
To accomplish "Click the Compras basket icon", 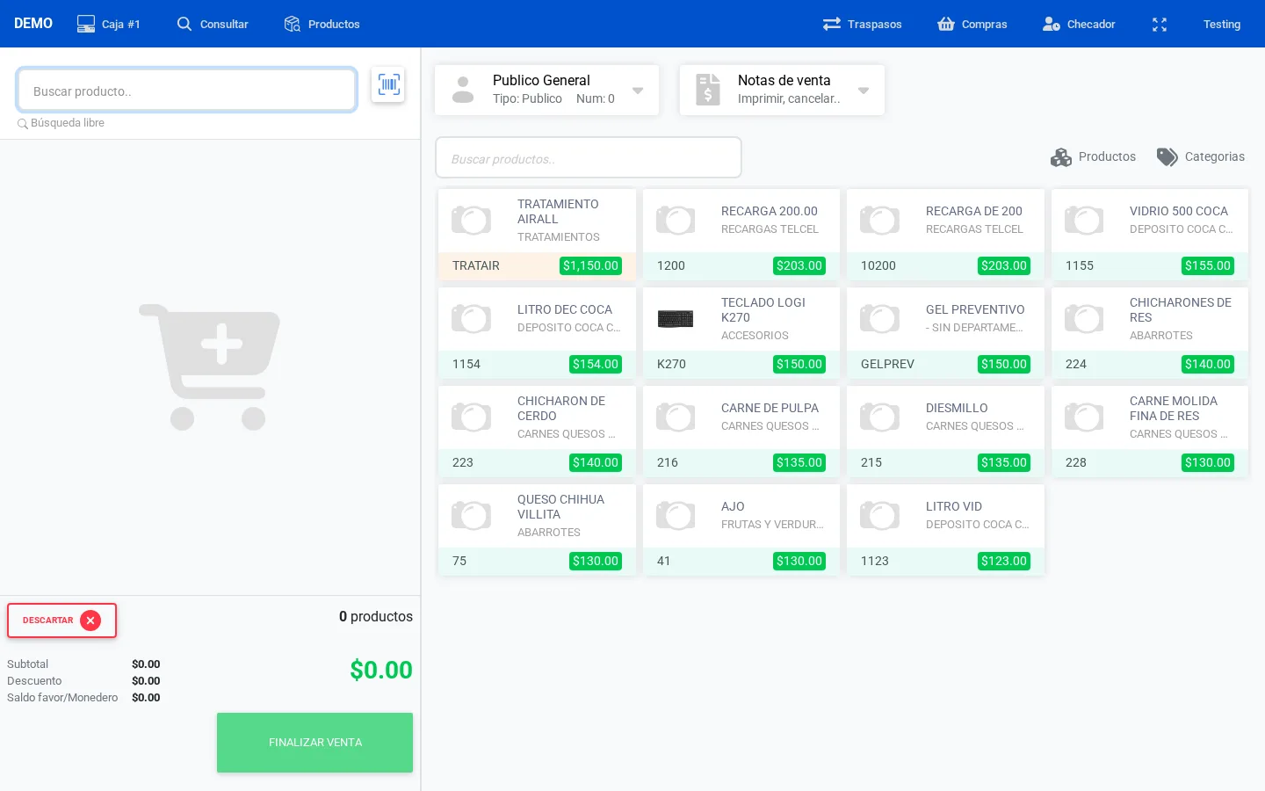I will (x=946, y=24).
